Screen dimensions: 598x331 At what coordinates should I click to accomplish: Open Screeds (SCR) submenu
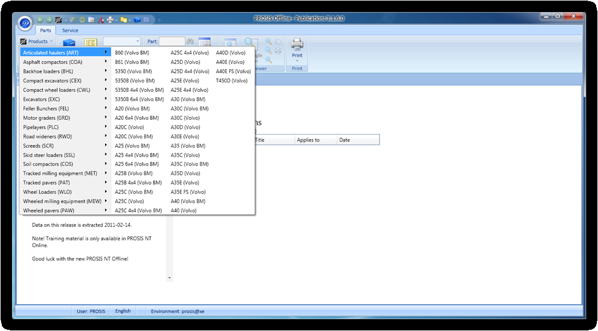point(65,146)
